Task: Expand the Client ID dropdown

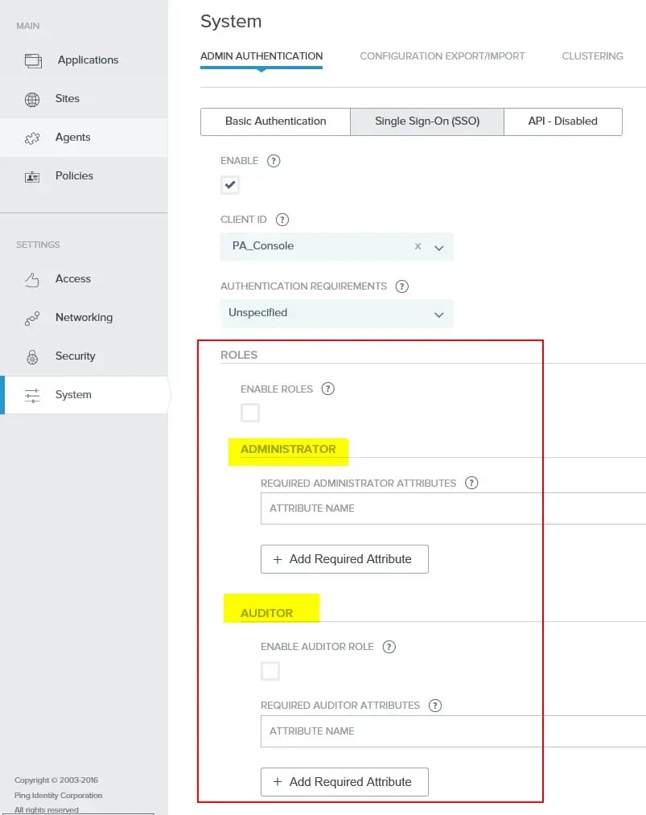Action: pyautogui.click(x=439, y=247)
